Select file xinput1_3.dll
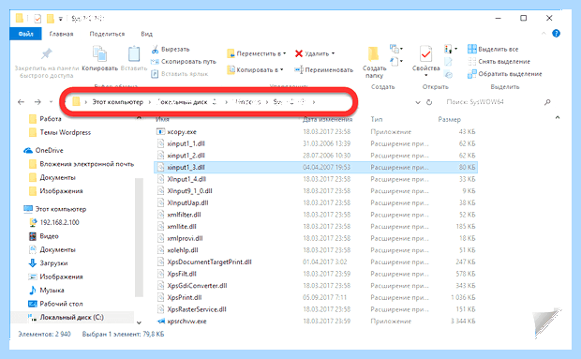 [186, 168]
